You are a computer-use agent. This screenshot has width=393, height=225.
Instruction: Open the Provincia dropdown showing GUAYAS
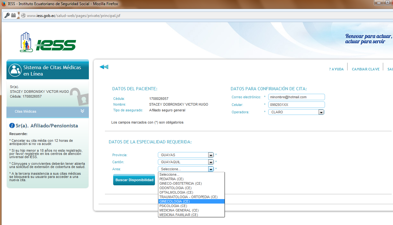[186, 155]
